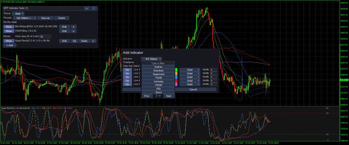
Task: Click the Line 4 Width input field
Action: tap(213, 81)
